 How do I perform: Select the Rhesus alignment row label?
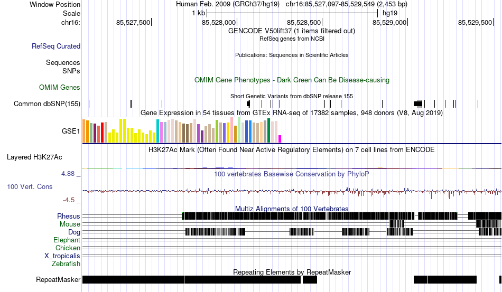tap(69, 216)
